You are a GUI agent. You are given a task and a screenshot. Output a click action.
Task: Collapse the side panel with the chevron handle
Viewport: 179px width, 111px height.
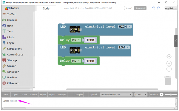[x=176, y=41]
